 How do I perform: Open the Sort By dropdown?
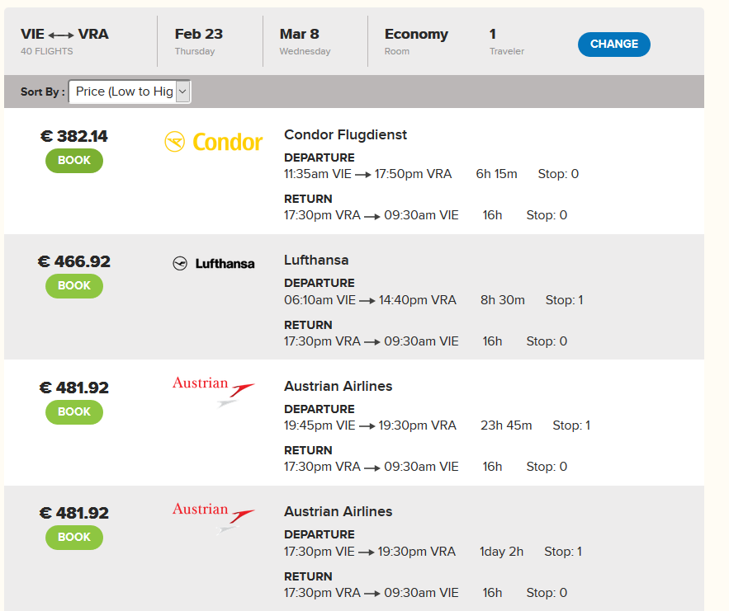(130, 92)
